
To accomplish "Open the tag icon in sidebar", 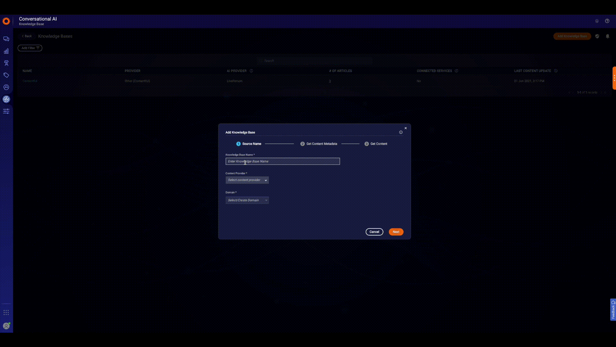I will click(6, 75).
